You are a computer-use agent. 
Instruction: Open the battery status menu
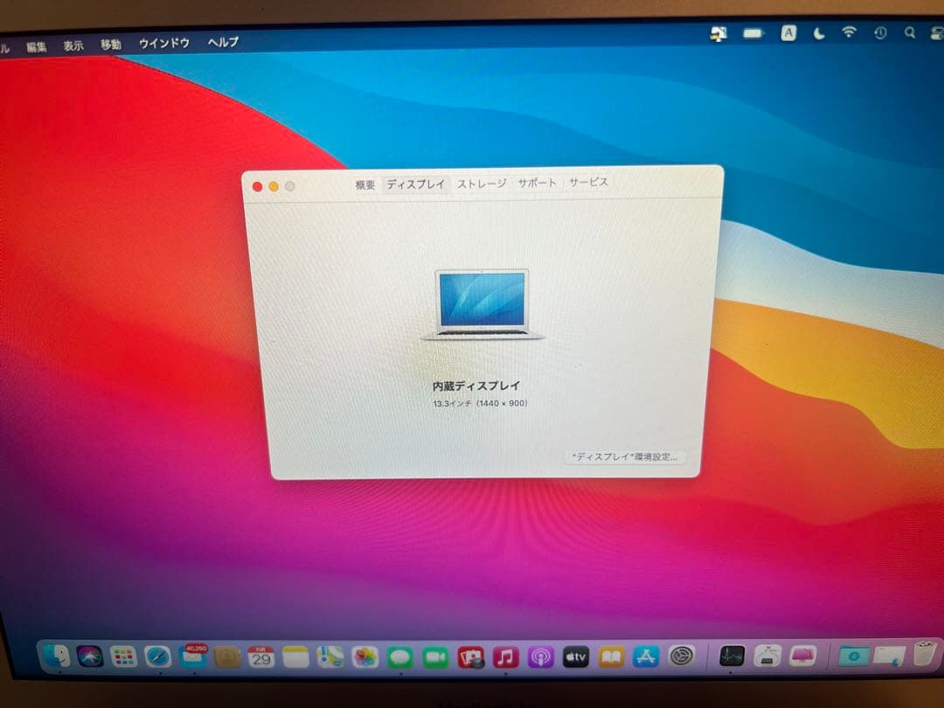(752, 32)
